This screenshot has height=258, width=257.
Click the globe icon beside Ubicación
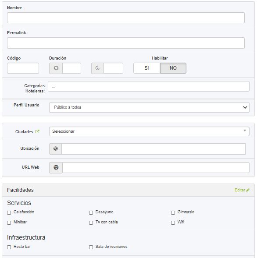point(56,149)
